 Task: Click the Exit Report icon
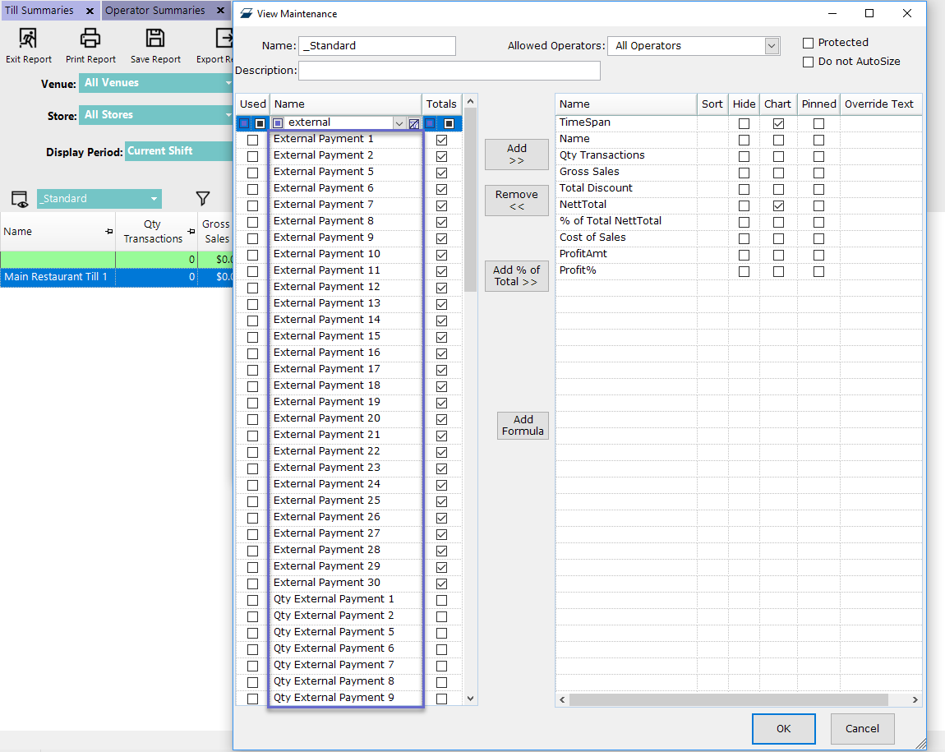[x=28, y=39]
